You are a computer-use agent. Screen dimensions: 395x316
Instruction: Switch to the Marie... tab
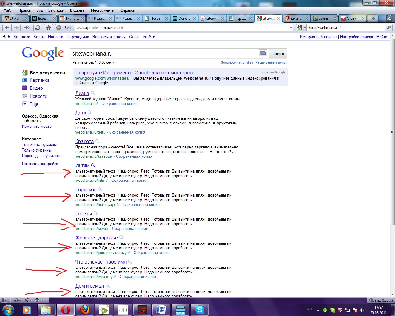[x=71, y=19]
